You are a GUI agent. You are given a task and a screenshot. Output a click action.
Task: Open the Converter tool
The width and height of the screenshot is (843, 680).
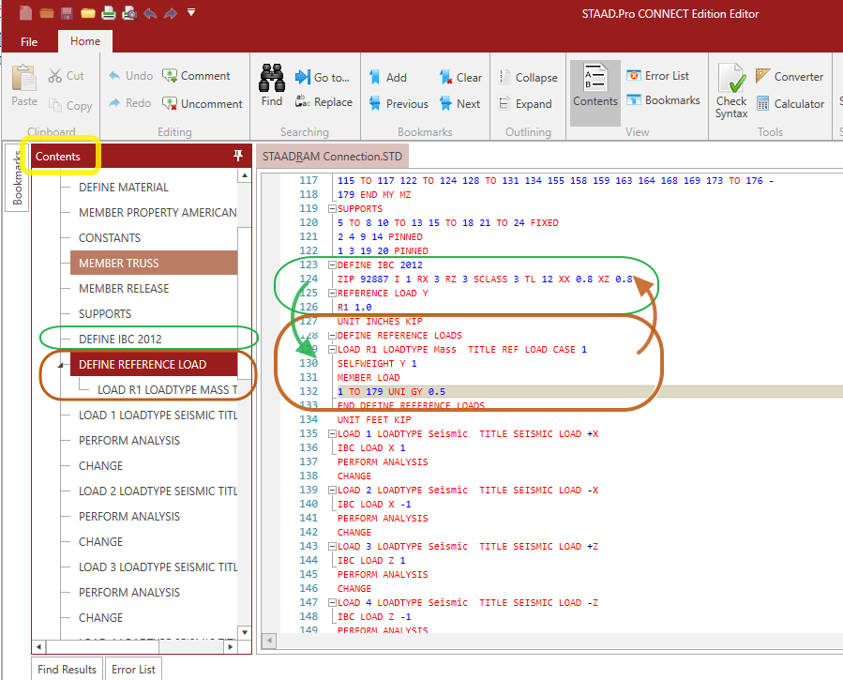click(x=786, y=77)
